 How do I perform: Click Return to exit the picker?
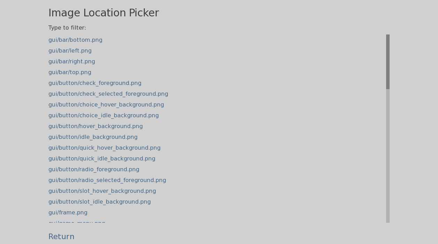tap(61, 236)
